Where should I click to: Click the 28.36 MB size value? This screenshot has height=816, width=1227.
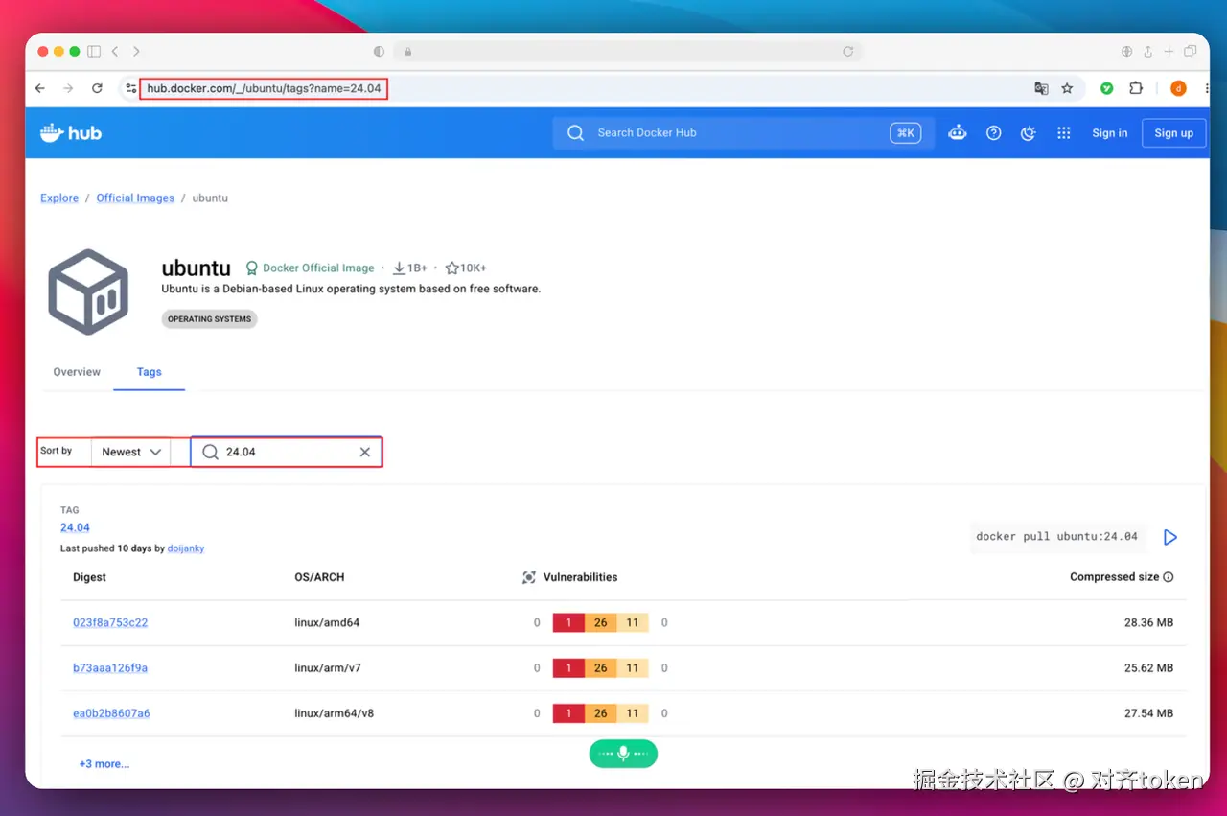pos(1148,622)
